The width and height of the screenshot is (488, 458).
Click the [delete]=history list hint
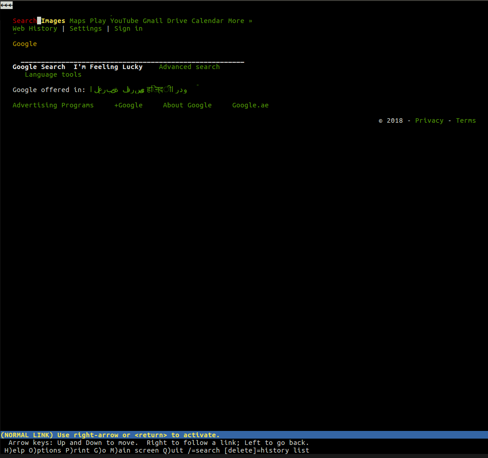267,450
